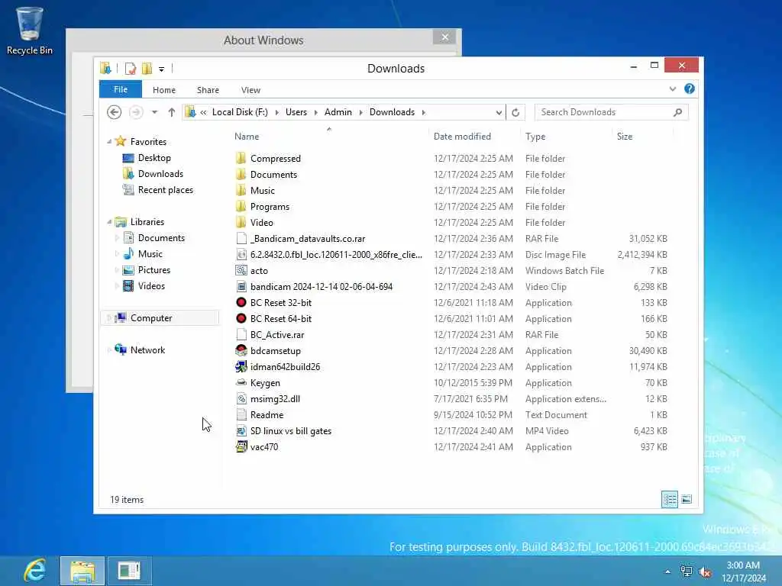Select the Pictures library
Screen dimensions: 782x586
pos(154,269)
